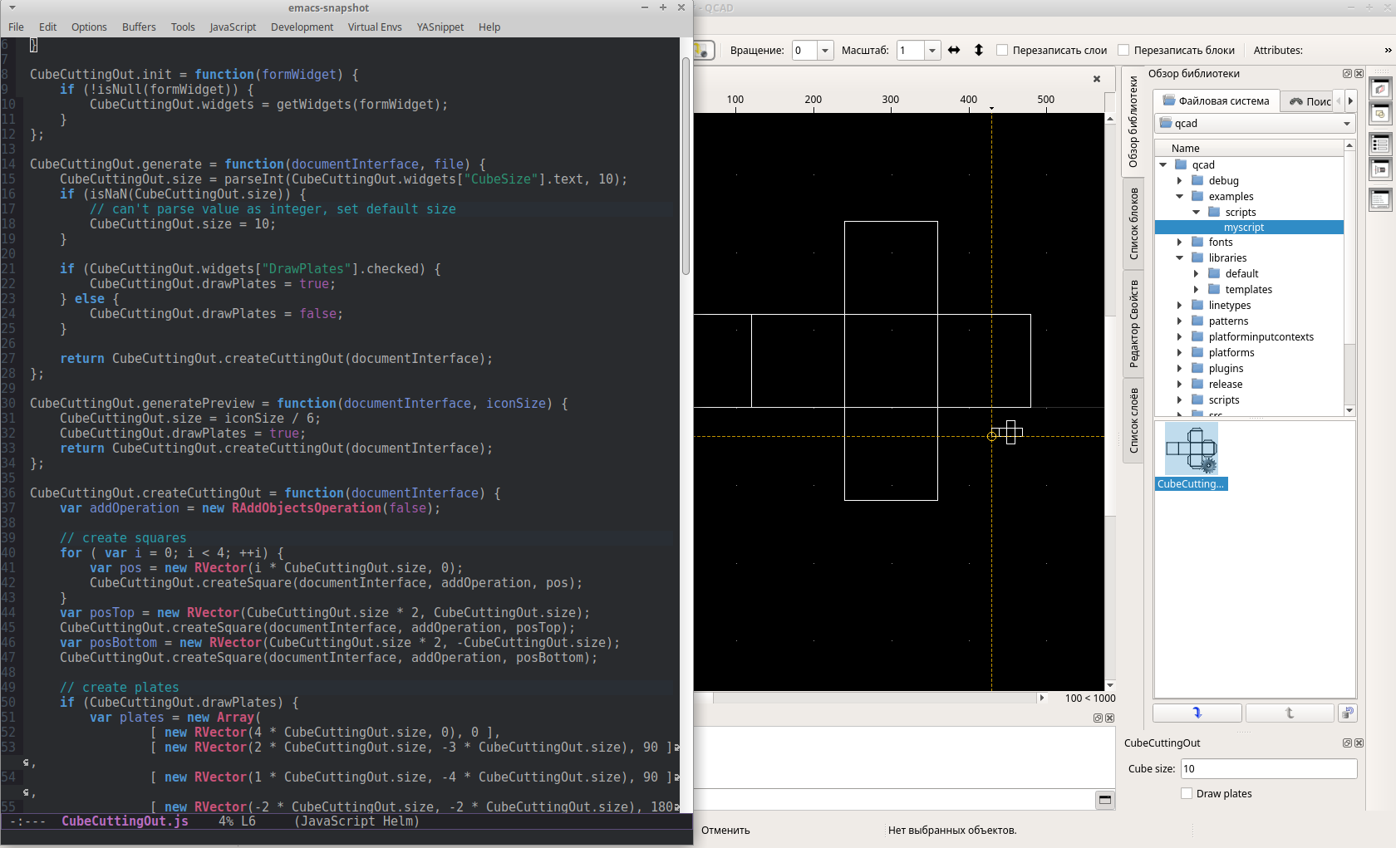Flip the drawing horizontally with the arrow icon

coord(953,50)
